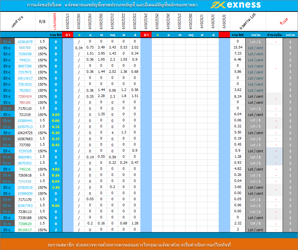Click account number 10624725
298x250 pixels.
coord(25,133)
